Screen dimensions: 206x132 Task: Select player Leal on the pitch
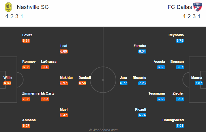coord(64,46)
